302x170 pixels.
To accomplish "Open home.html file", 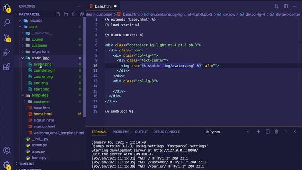I will pyautogui.click(x=43, y=114).
